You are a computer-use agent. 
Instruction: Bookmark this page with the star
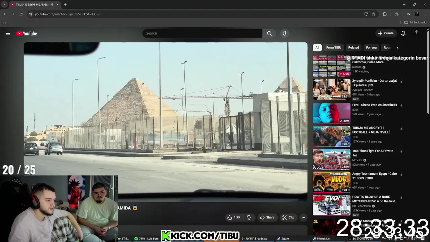pyautogui.click(x=374, y=14)
